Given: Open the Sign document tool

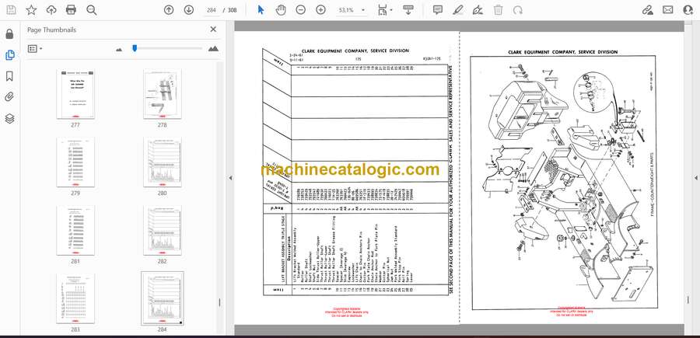Looking at the screenshot, I should point(478,10).
